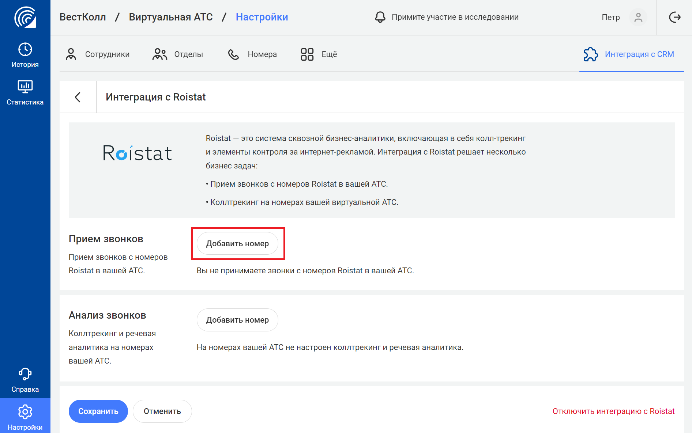Click the Анализ звонков section title
The width and height of the screenshot is (692, 433).
108,315
